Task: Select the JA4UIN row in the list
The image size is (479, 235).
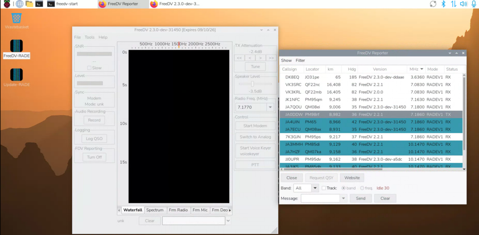Action: [292, 122]
